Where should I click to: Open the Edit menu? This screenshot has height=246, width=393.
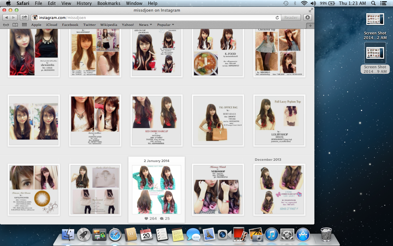coord(52,3)
